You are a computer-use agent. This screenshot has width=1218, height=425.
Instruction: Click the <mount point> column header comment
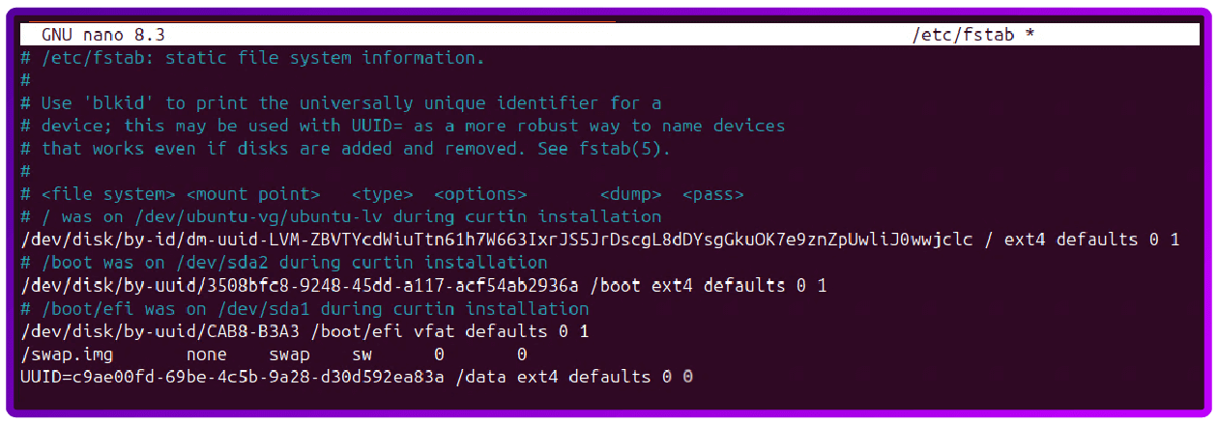click(x=253, y=194)
